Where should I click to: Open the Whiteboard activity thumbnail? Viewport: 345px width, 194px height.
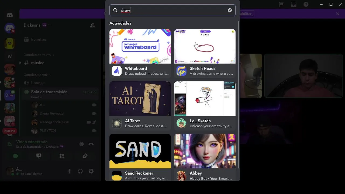click(140, 46)
